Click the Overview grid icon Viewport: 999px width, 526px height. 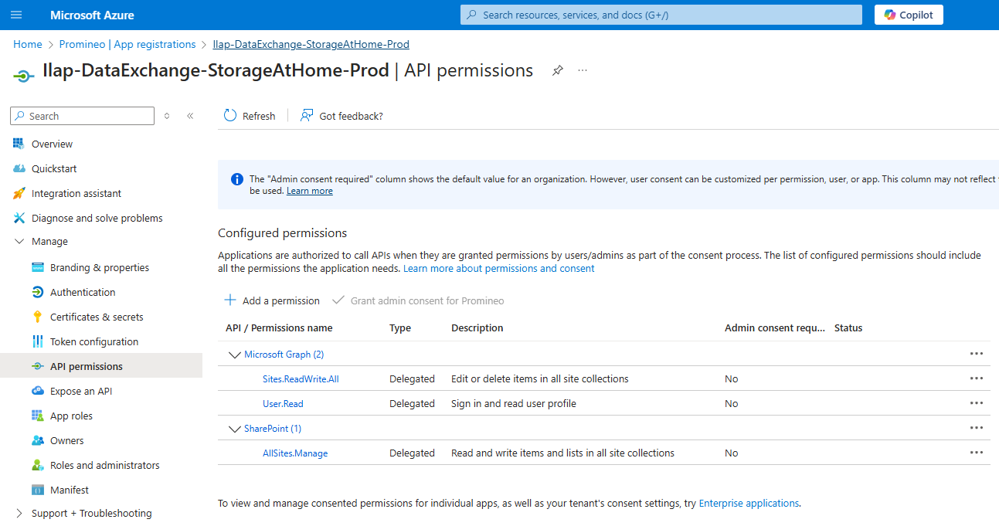19,144
